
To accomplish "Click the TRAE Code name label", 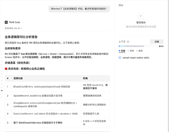I will click(14, 22).
